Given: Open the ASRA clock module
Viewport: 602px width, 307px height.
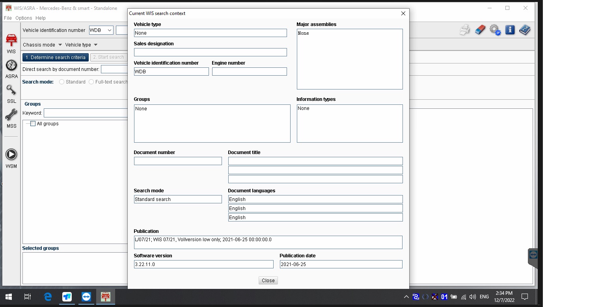Looking at the screenshot, I should pyautogui.click(x=11, y=69).
